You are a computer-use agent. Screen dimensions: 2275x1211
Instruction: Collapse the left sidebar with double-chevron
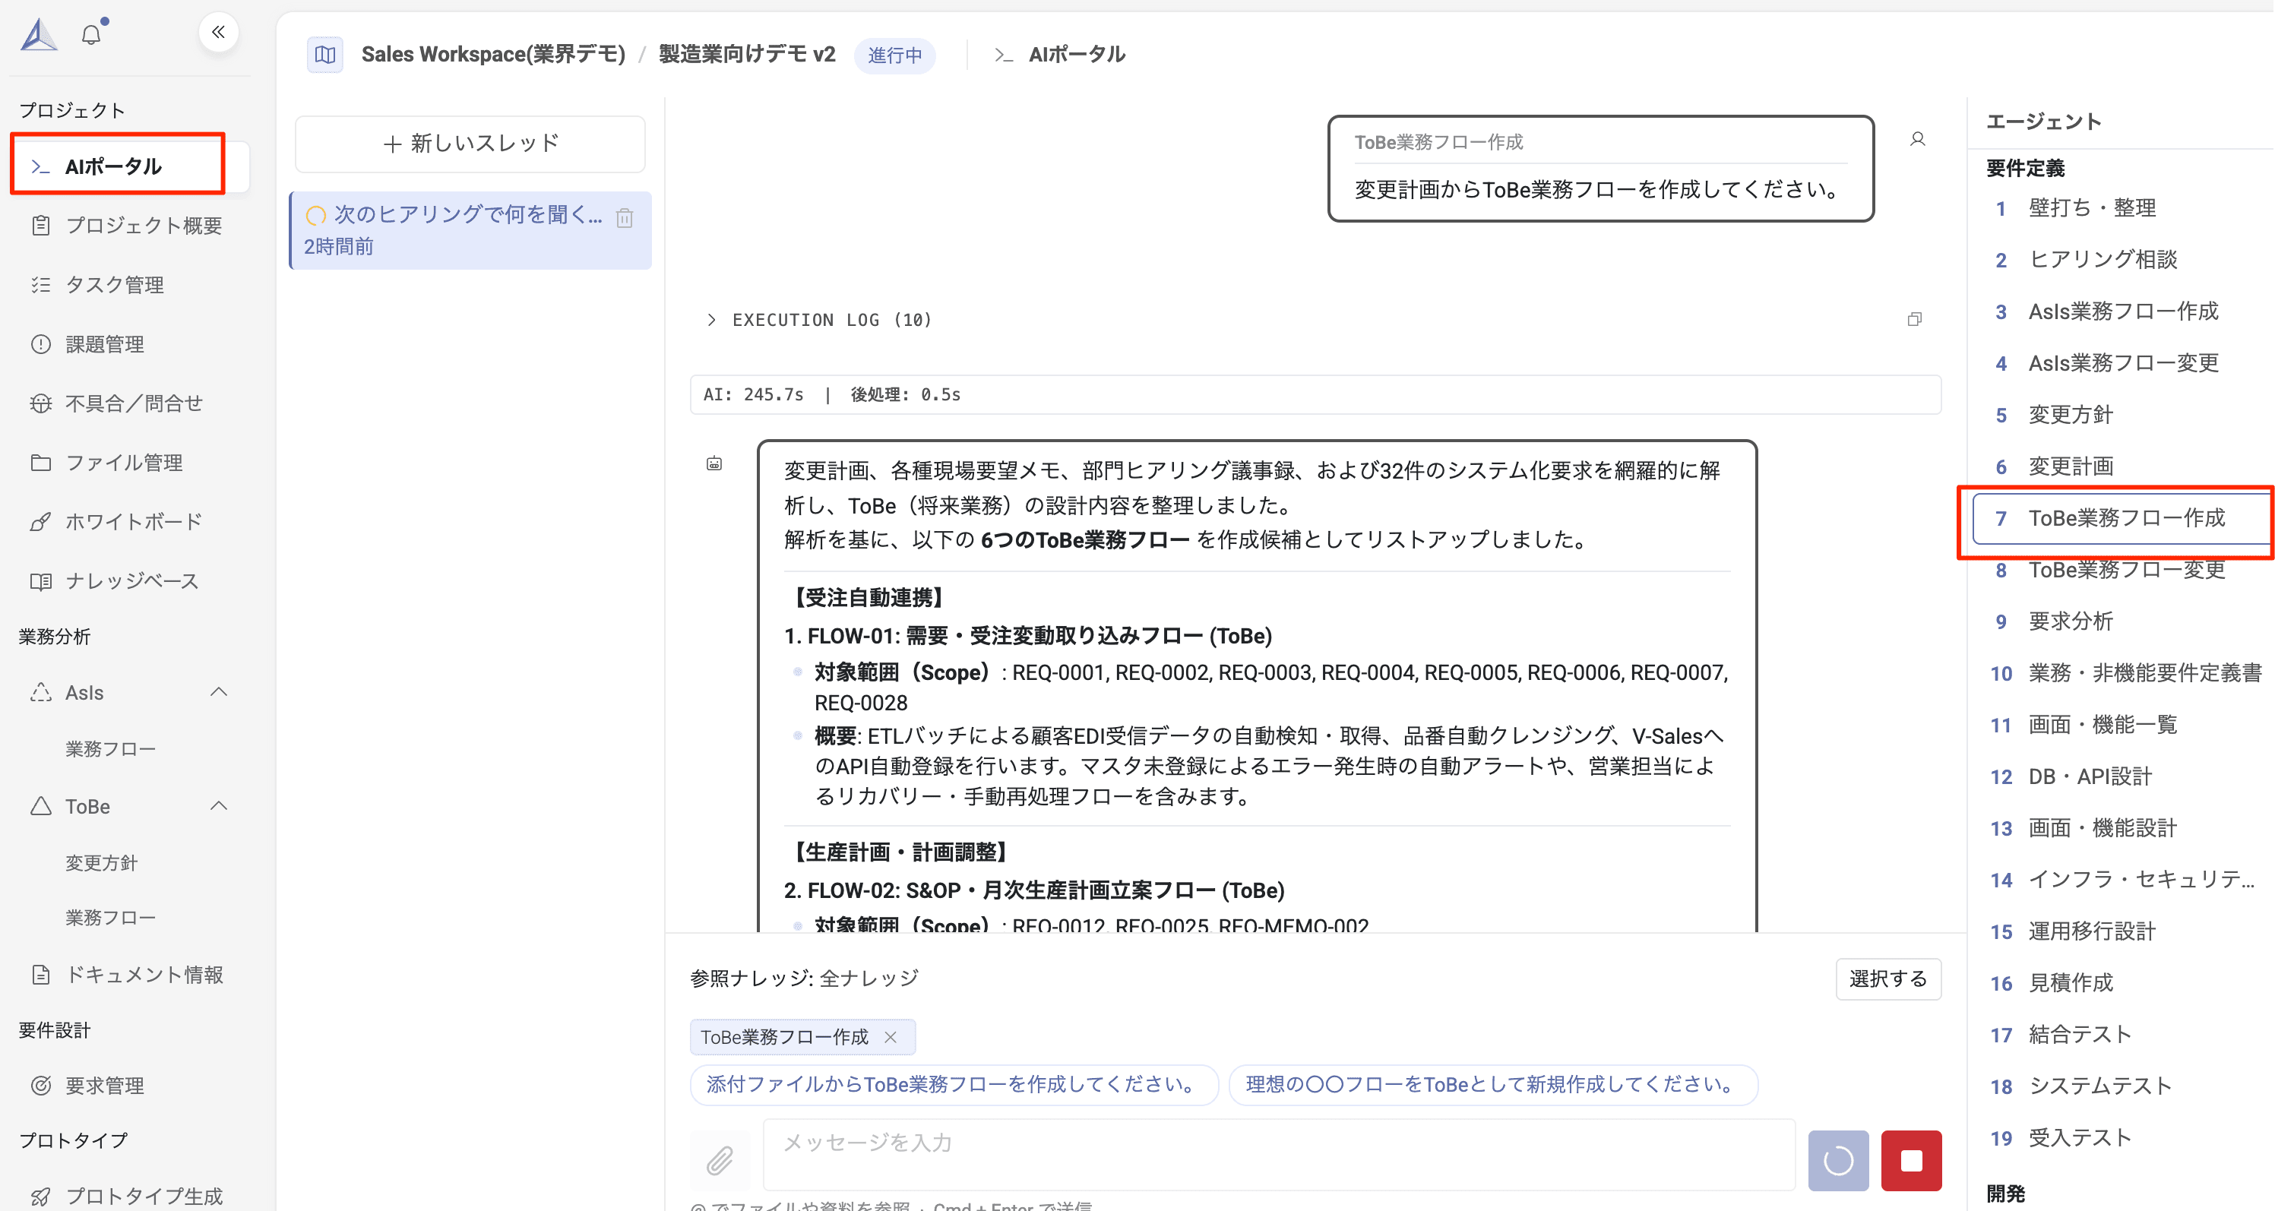(x=218, y=33)
